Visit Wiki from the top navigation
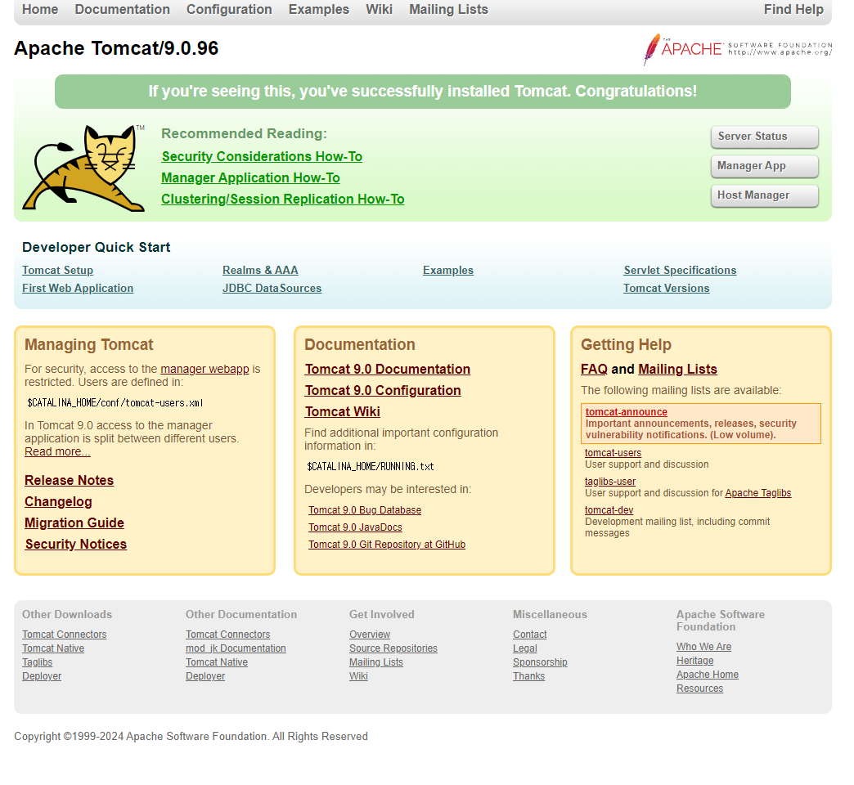This screenshot has height=785, width=854. point(379,9)
